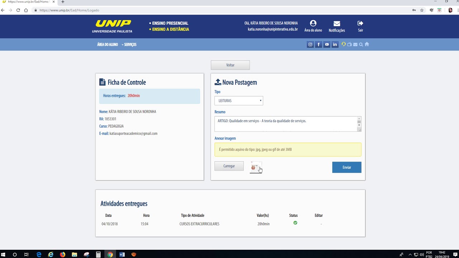459x258 pixels.
Task: Open Microsoft Word from the taskbar
Action: coord(122,254)
